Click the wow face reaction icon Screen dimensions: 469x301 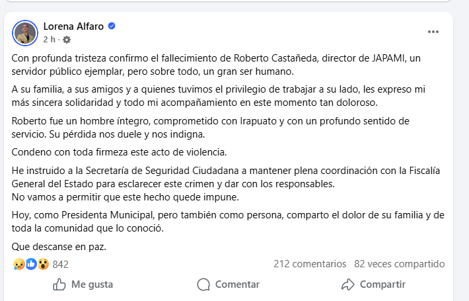tap(43, 264)
